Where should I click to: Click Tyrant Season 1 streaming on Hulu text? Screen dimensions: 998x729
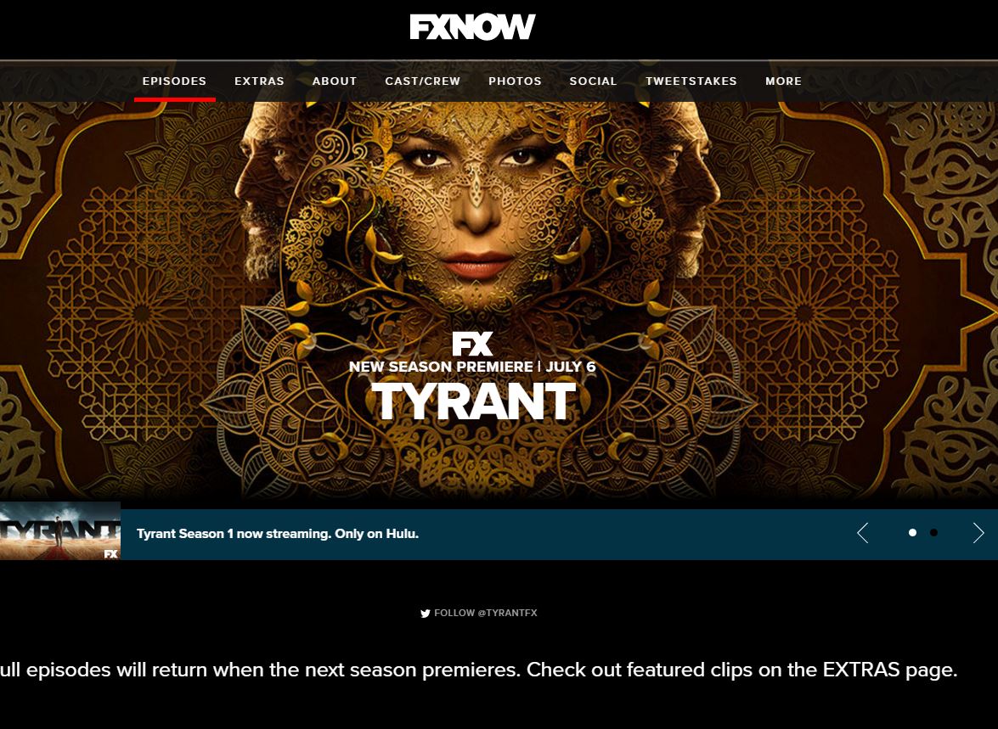[278, 534]
